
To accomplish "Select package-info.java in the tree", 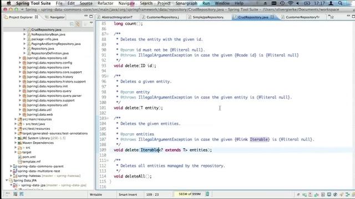I will [44, 39].
